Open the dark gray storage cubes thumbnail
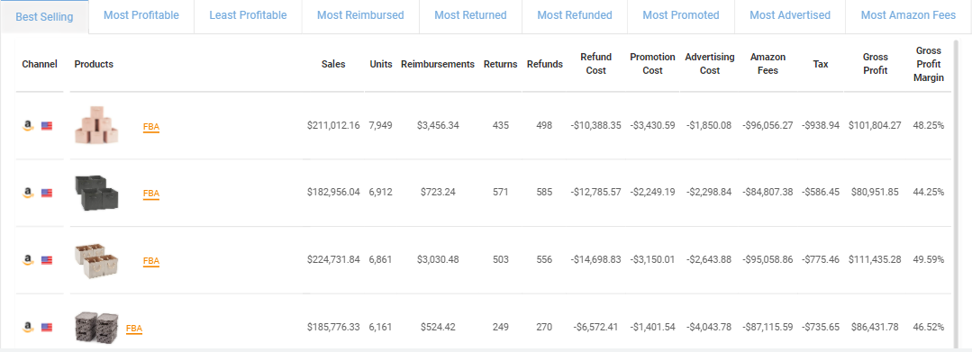972x352 pixels. 96,193
